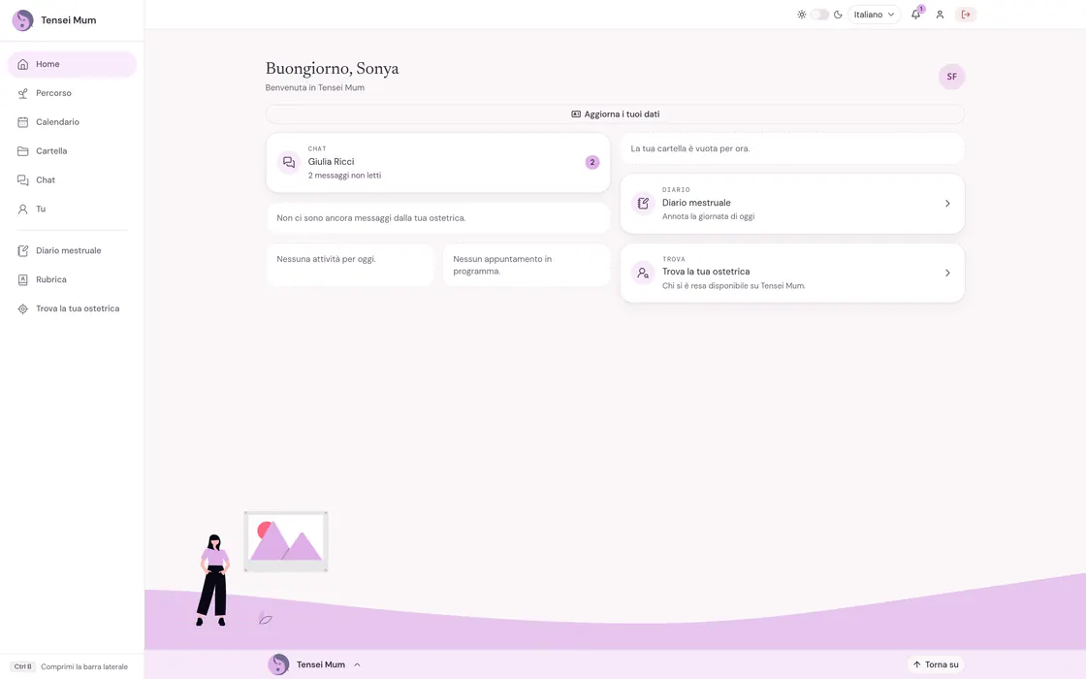Click the Trova la tua ostetrica target icon
1086x679 pixels.
tap(23, 309)
